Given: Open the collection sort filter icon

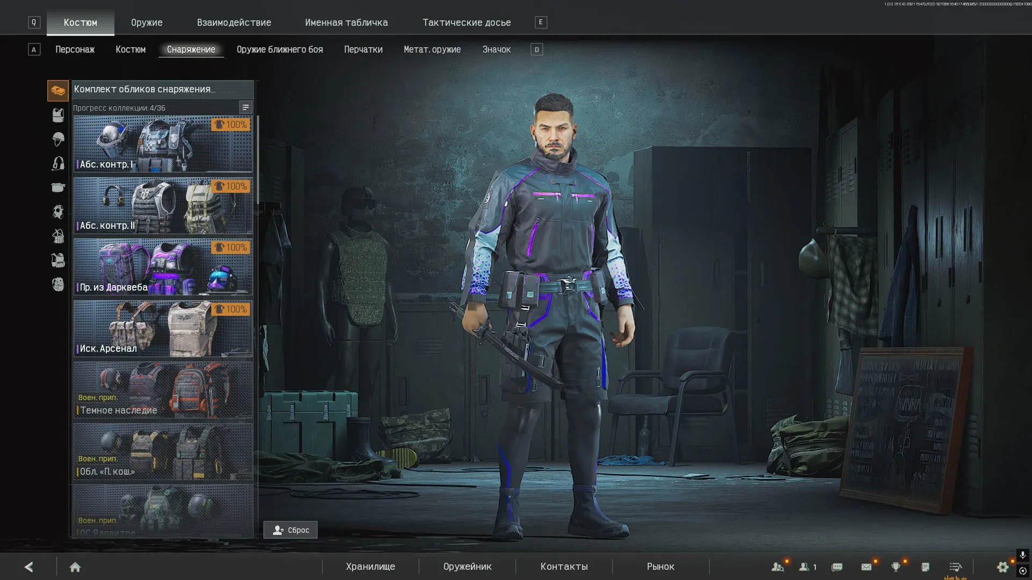Looking at the screenshot, I should [x=245, y=107].
